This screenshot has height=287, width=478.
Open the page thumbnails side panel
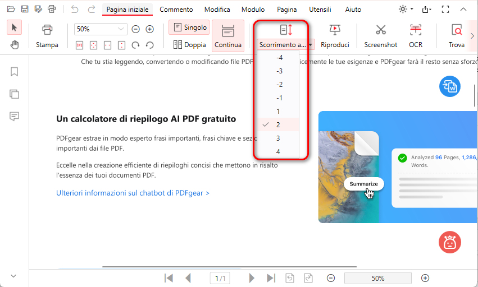[15, 94]
